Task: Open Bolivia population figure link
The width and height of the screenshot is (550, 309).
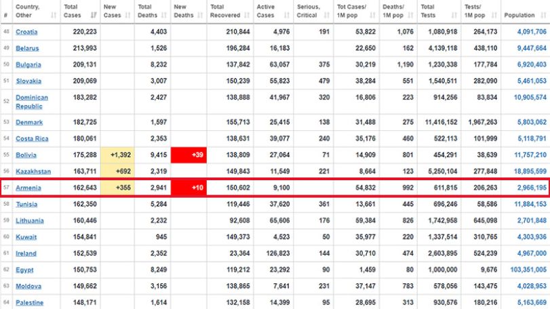Action: coord(530,155)
